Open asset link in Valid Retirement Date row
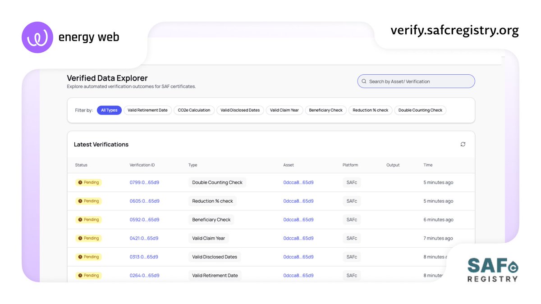Screen dimensions: 541x304 (298, 275)
